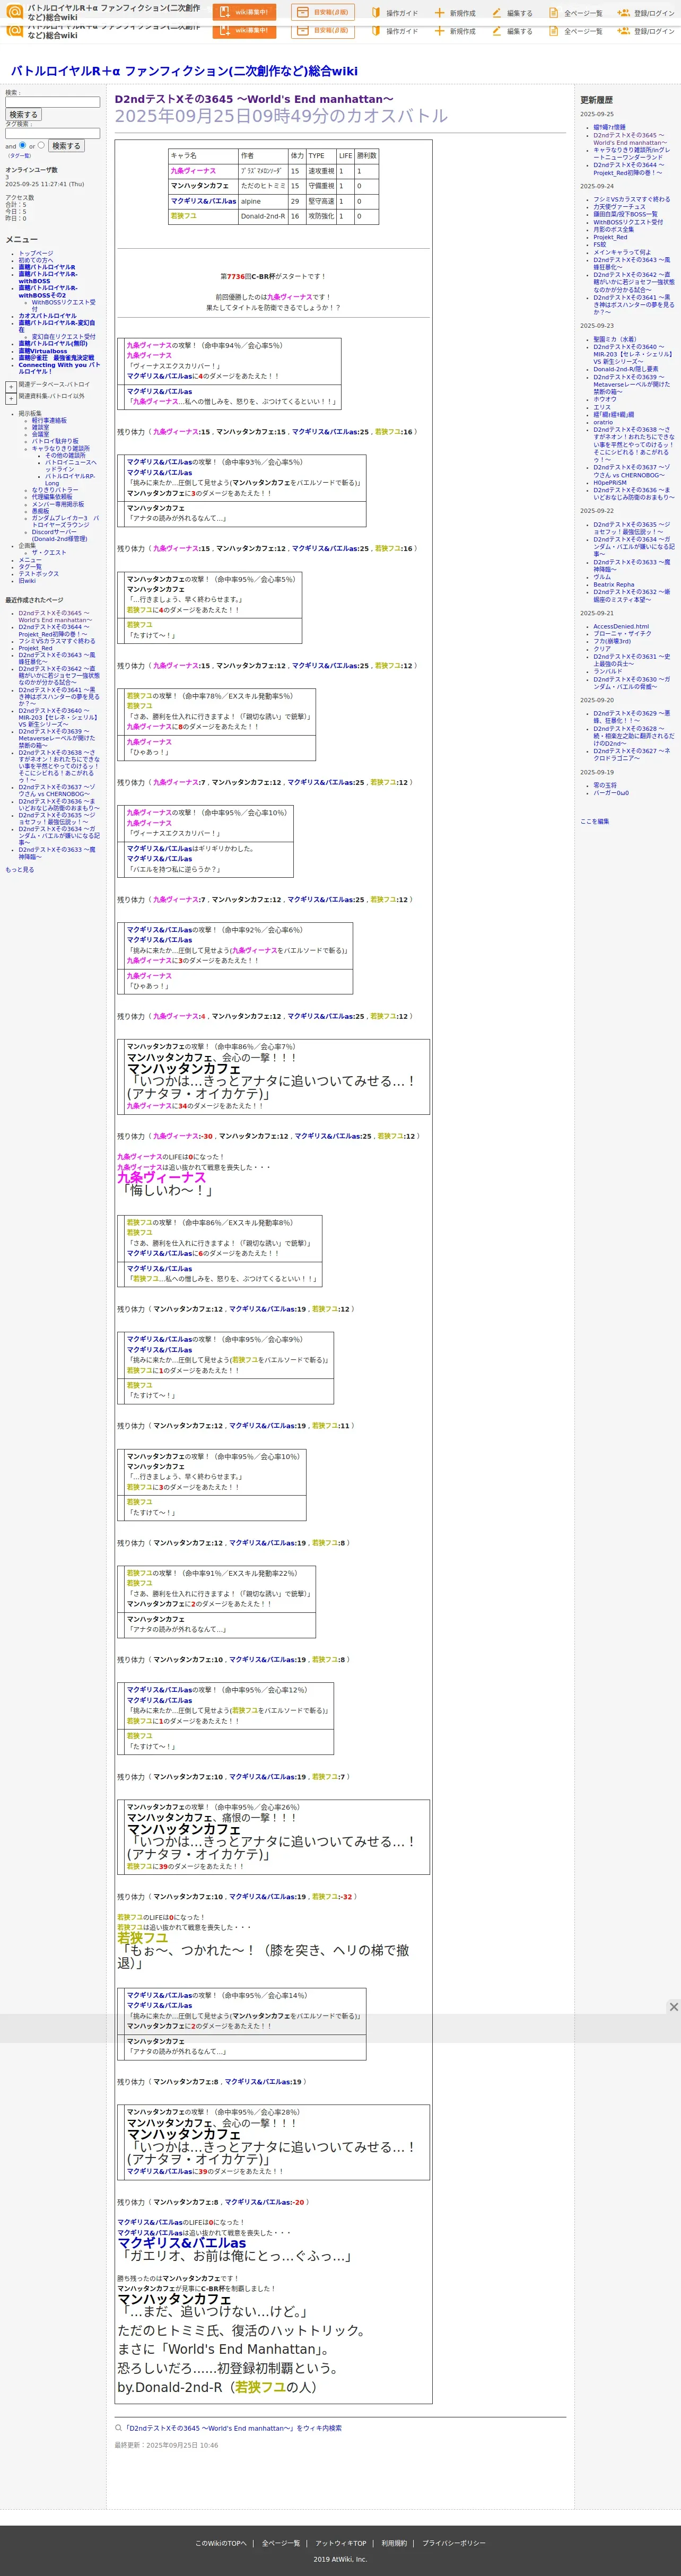The image size is (681, 2576).
Task: Open 代理編集依頼板 link
Action: click(x=52, y=496)
